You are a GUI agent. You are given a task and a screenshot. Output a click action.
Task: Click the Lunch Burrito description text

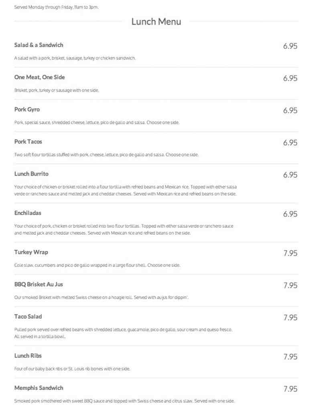point(125,190)
